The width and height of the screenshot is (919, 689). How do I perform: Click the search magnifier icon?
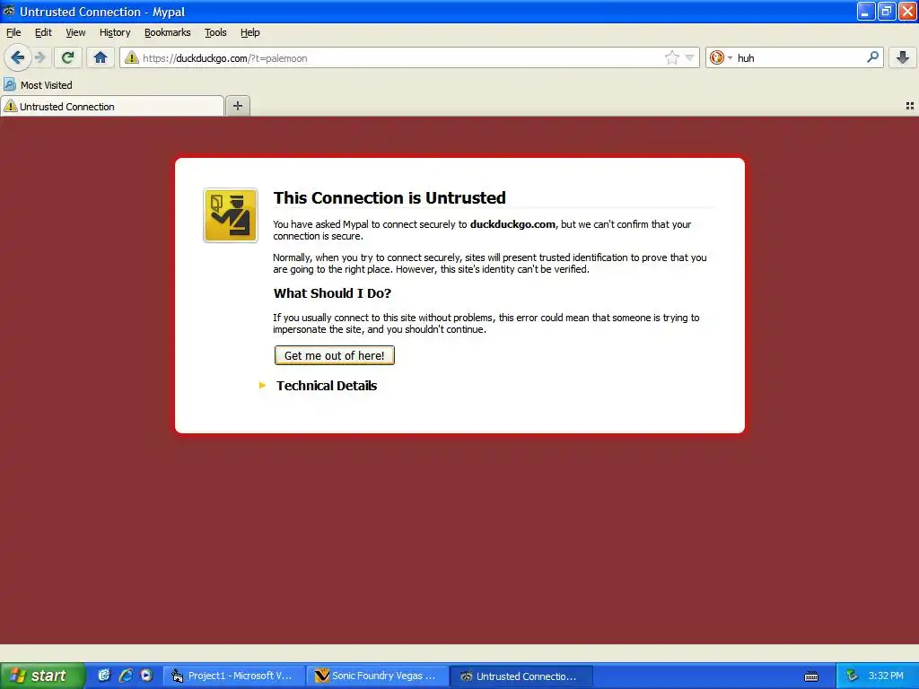click(872, 57)
